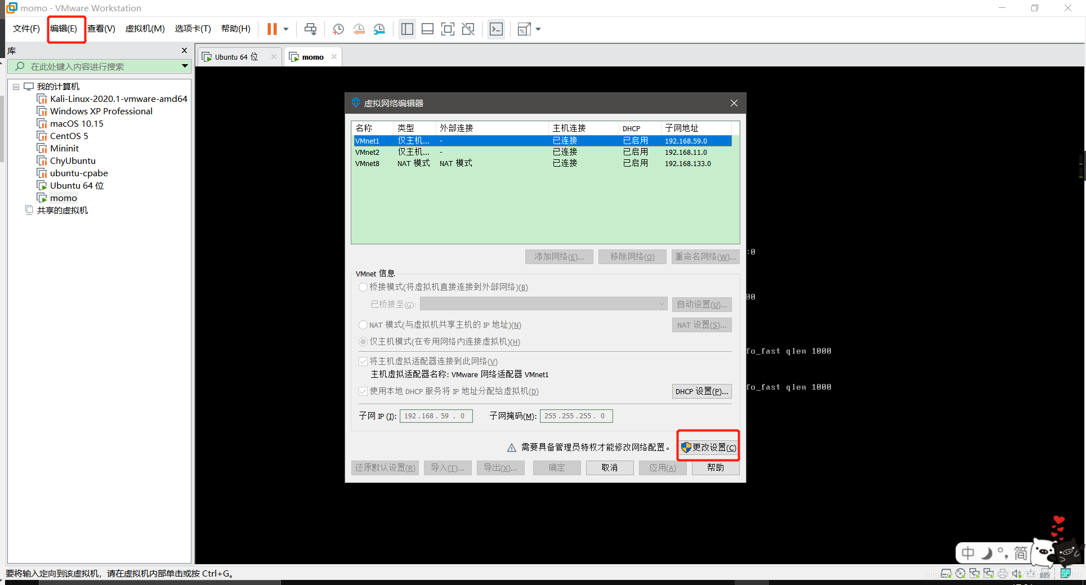Open the 查看(V) menu
The image size is (1086, 585).
click(101, 29)
